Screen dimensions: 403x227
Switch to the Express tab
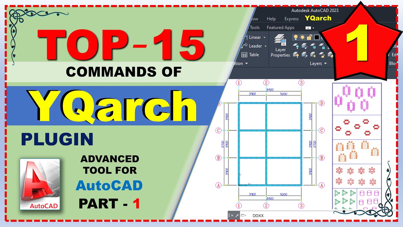coord(292,19)
